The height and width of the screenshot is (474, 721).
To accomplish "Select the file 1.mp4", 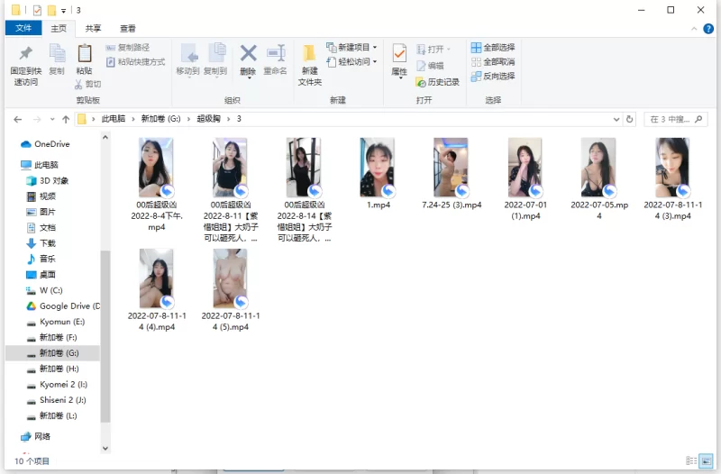I will [378, 173].
